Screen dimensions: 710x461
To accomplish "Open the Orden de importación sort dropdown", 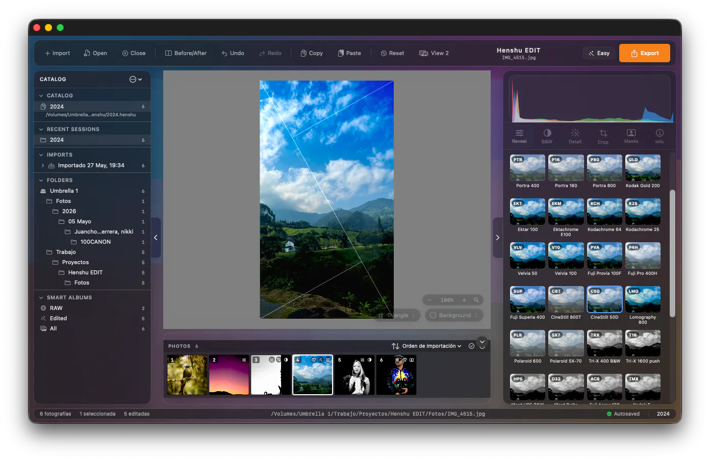I will [426, 346].
